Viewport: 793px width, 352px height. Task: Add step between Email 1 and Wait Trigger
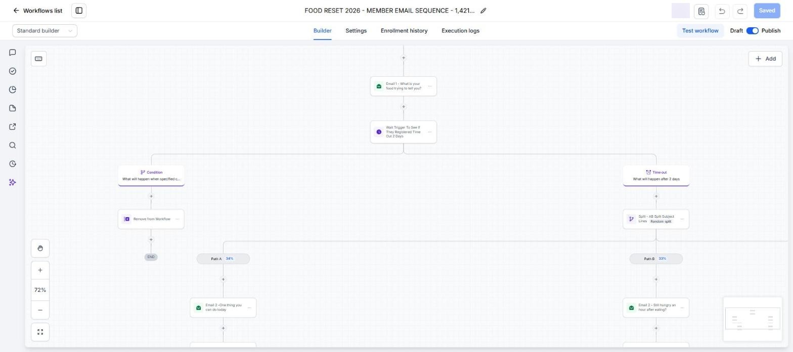click(403, 107)
